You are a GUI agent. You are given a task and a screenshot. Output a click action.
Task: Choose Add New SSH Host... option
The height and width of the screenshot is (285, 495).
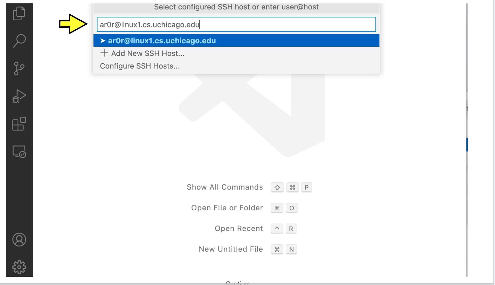tap(148, 53)
